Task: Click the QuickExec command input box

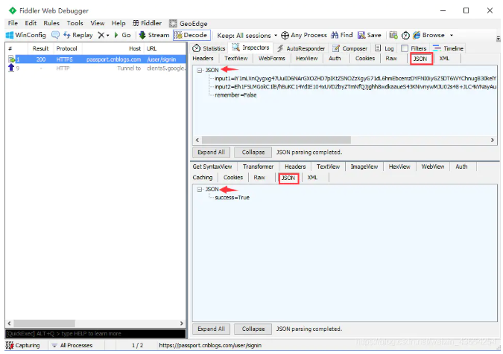Action: 95,334
